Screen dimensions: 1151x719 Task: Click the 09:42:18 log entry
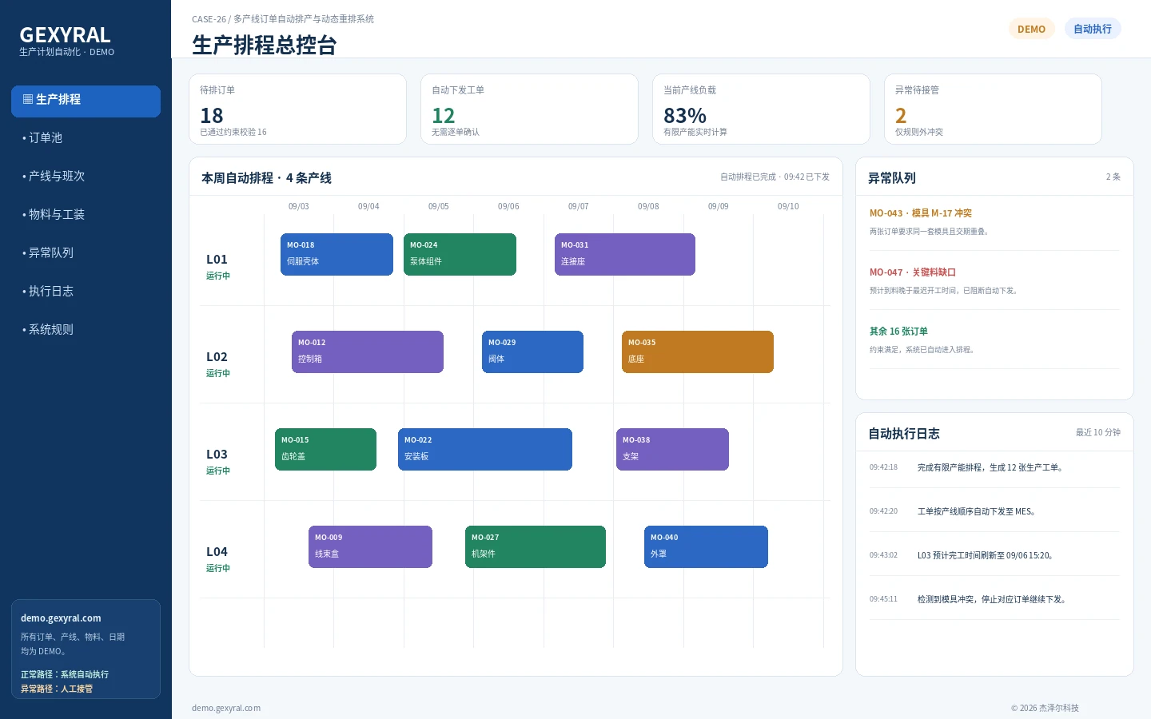click(x=994, y=467)
